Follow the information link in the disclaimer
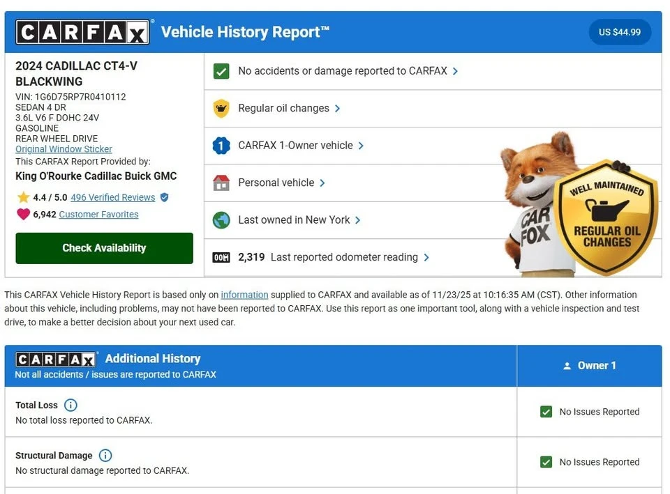Image resolution: width=670 pixels, height=494 pixels. tap(244, 295)
